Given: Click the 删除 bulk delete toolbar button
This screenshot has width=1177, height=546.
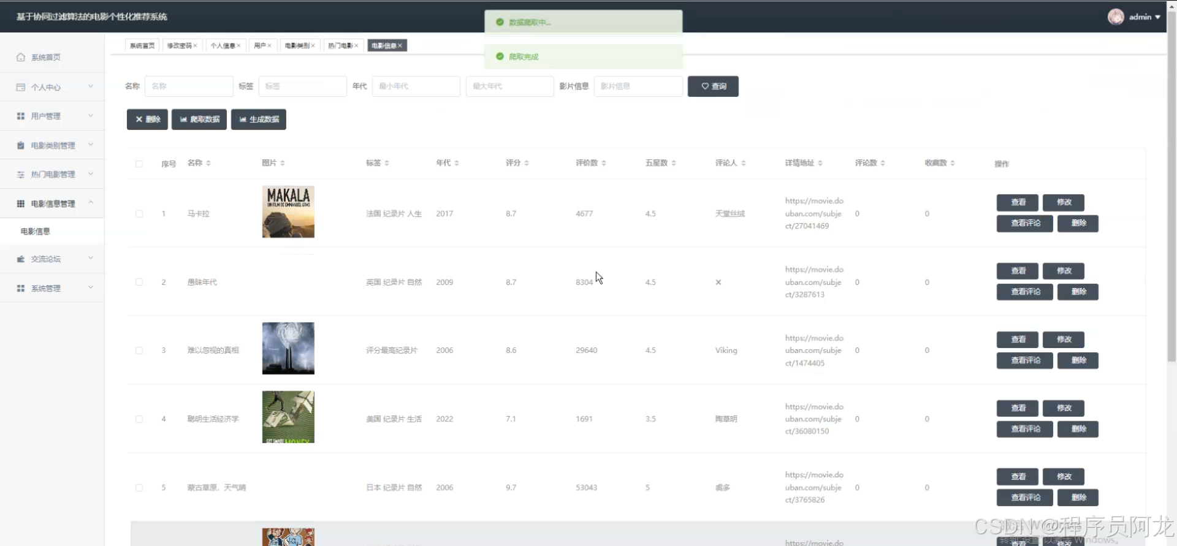Looking at the screenshot, I should point(147,119).
